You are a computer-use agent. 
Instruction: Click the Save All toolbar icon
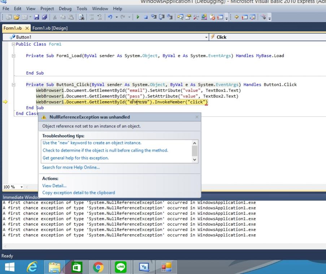pyautogui.click(x=44, y=17)
